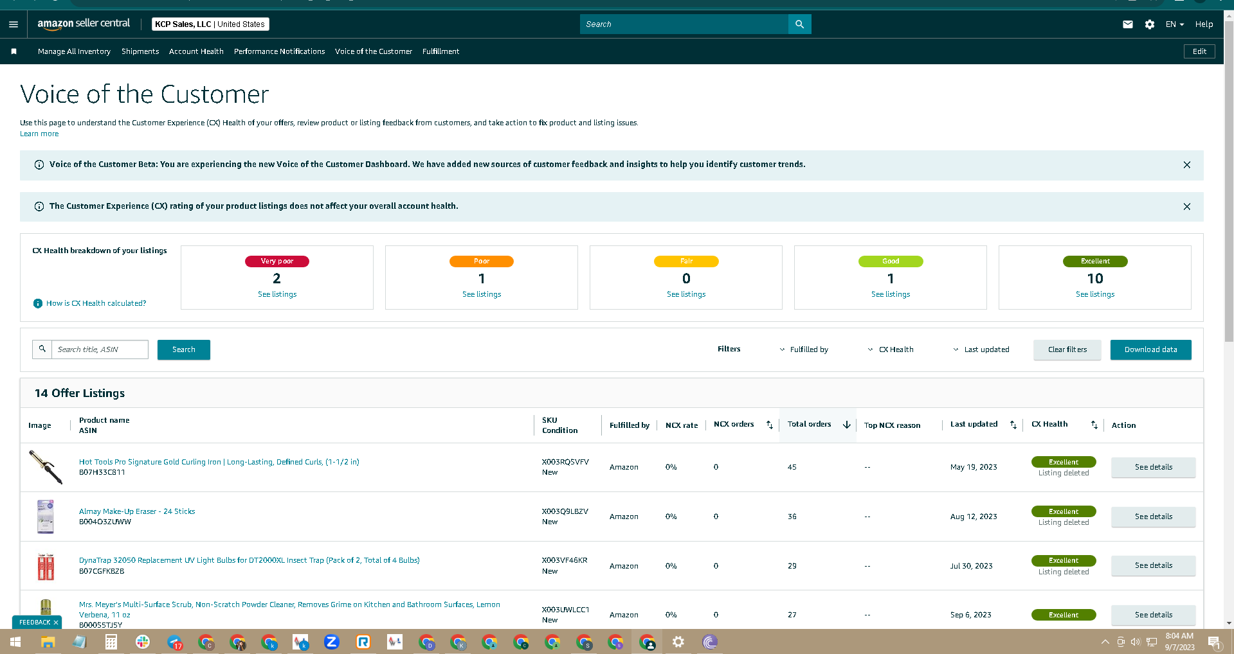See listings under Very poor
The image size is (1234, 654).
[x=277, y=294]
